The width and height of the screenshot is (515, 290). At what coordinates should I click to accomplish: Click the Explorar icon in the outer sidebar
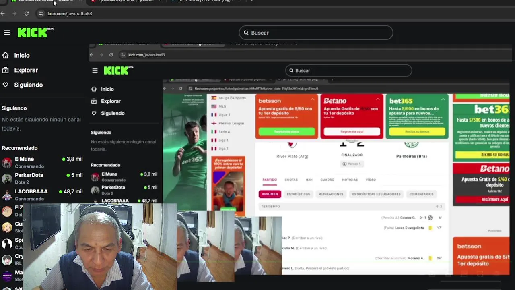click(x=6, y=70)
